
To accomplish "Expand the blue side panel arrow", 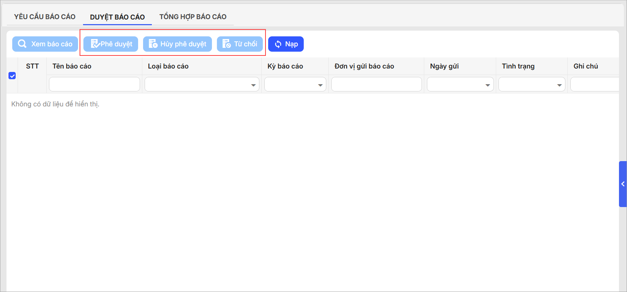I will pos(623,184).
